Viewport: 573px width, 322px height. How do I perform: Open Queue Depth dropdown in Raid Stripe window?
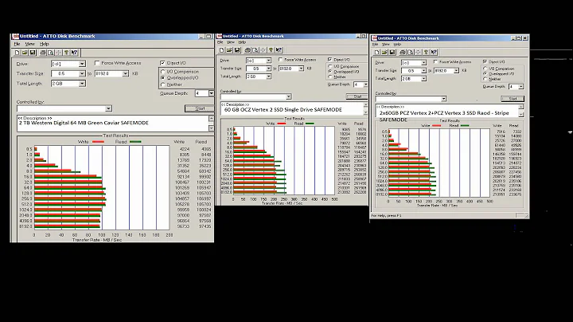click(520, 87)
